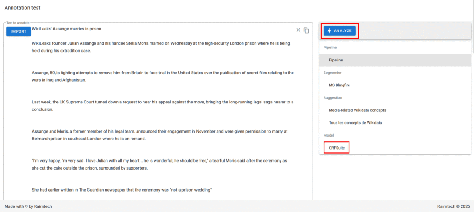474x212 pixels.
Task: Click 'Kairntech © 2025' in the footer
Action: (453, 206)
